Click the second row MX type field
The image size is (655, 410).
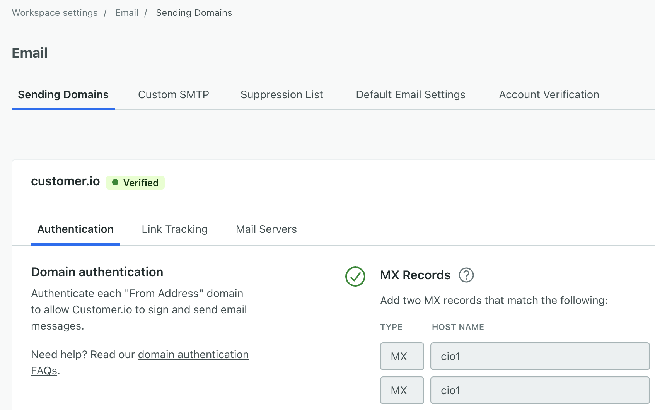pos(402,390)
